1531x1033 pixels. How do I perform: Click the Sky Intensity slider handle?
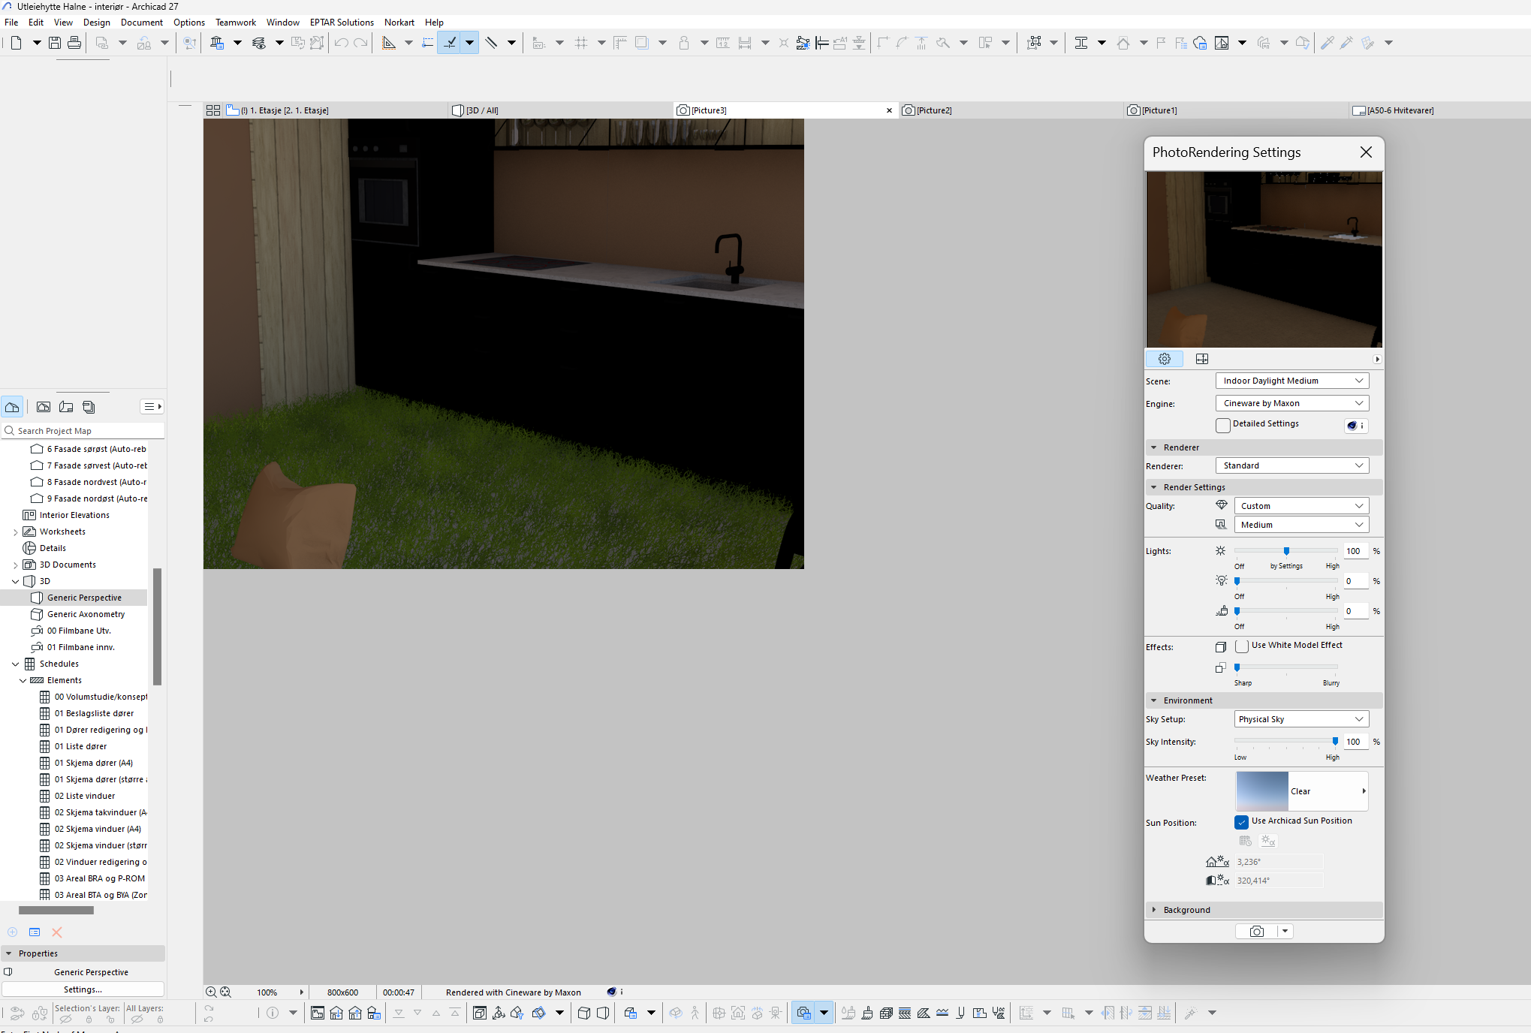coord(1335,741)
